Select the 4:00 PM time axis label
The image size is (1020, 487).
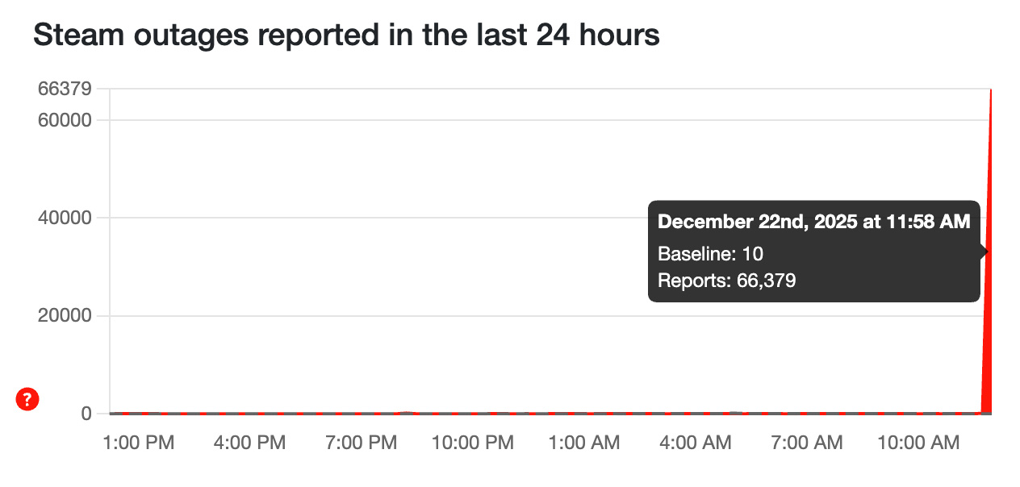point(250,443)
